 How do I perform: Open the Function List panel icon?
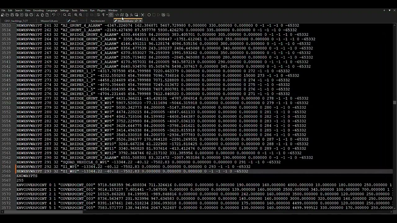[131, 15]
